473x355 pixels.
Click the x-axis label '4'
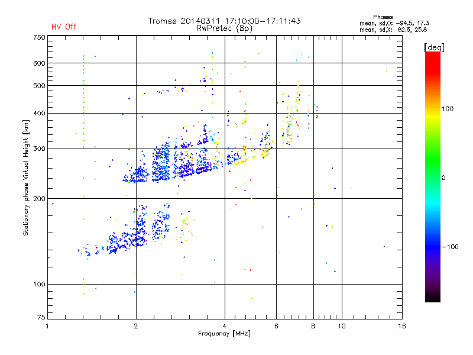tap(225, 326)
